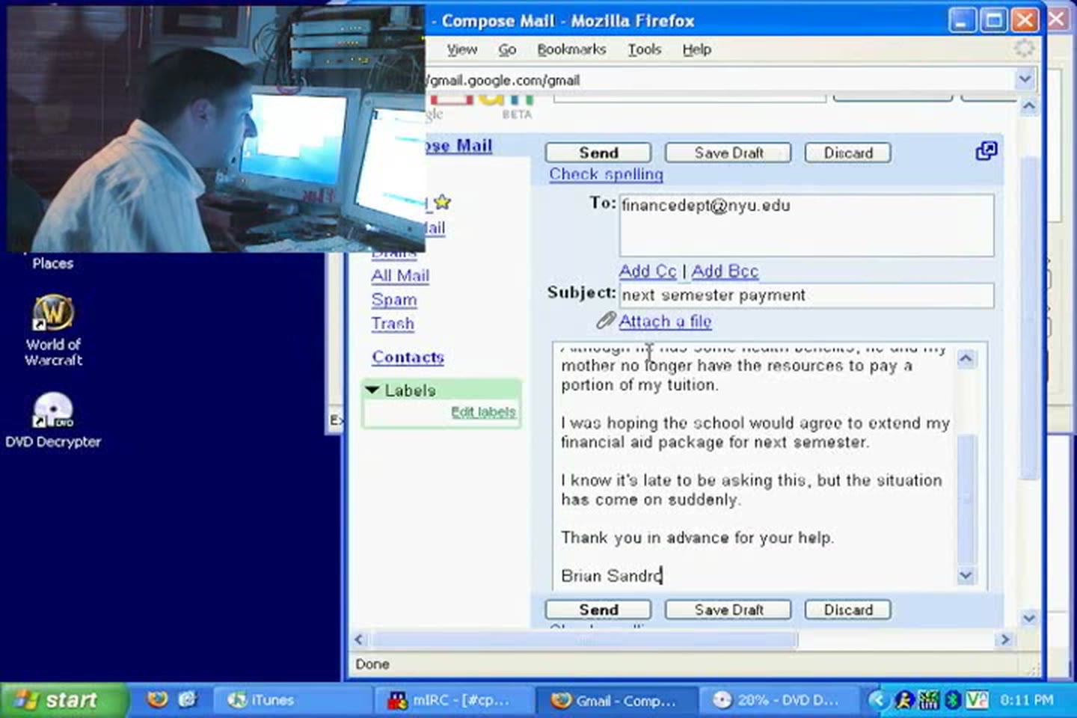Viewport: 1077px width, 718px height.
Task: Click the message body scrollbar thumb
Action: pyautogui.click(x=966, y=499)
